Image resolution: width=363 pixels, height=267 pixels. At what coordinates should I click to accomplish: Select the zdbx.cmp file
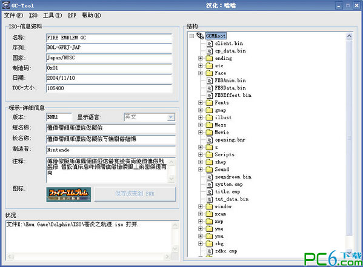tap(226, 251)
